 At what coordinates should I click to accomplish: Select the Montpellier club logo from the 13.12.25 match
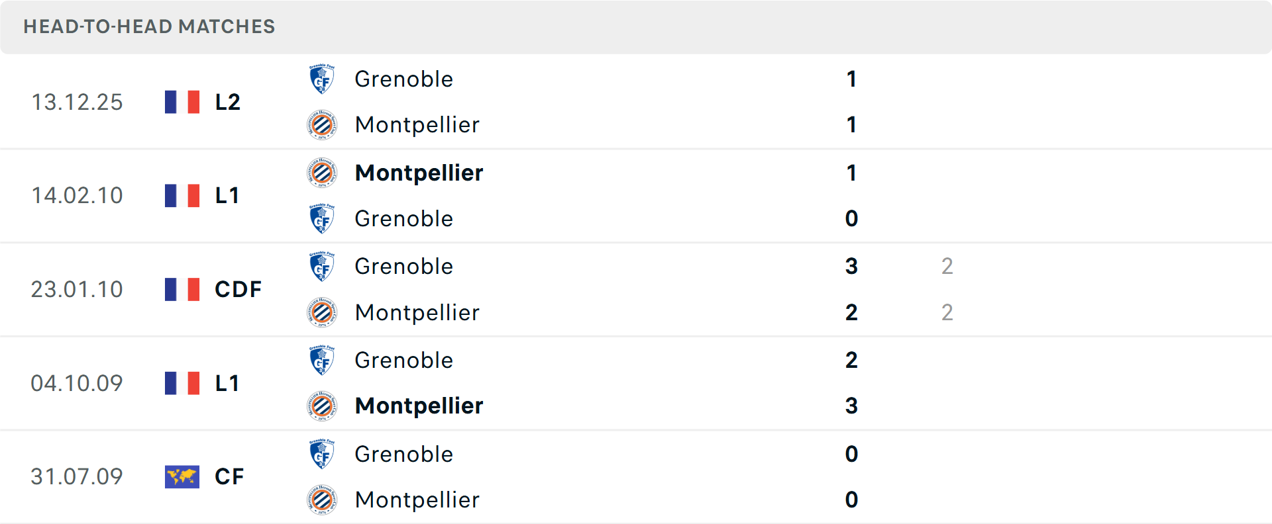(322, 124)
